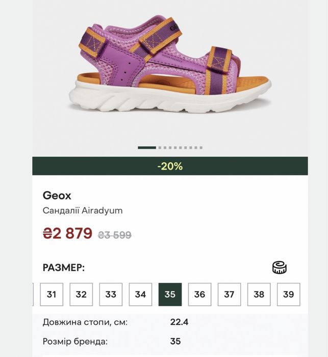This screenshot has width=328, height=357.
Task: Click the second carousel image dot
Action: (x=160, y=148)
